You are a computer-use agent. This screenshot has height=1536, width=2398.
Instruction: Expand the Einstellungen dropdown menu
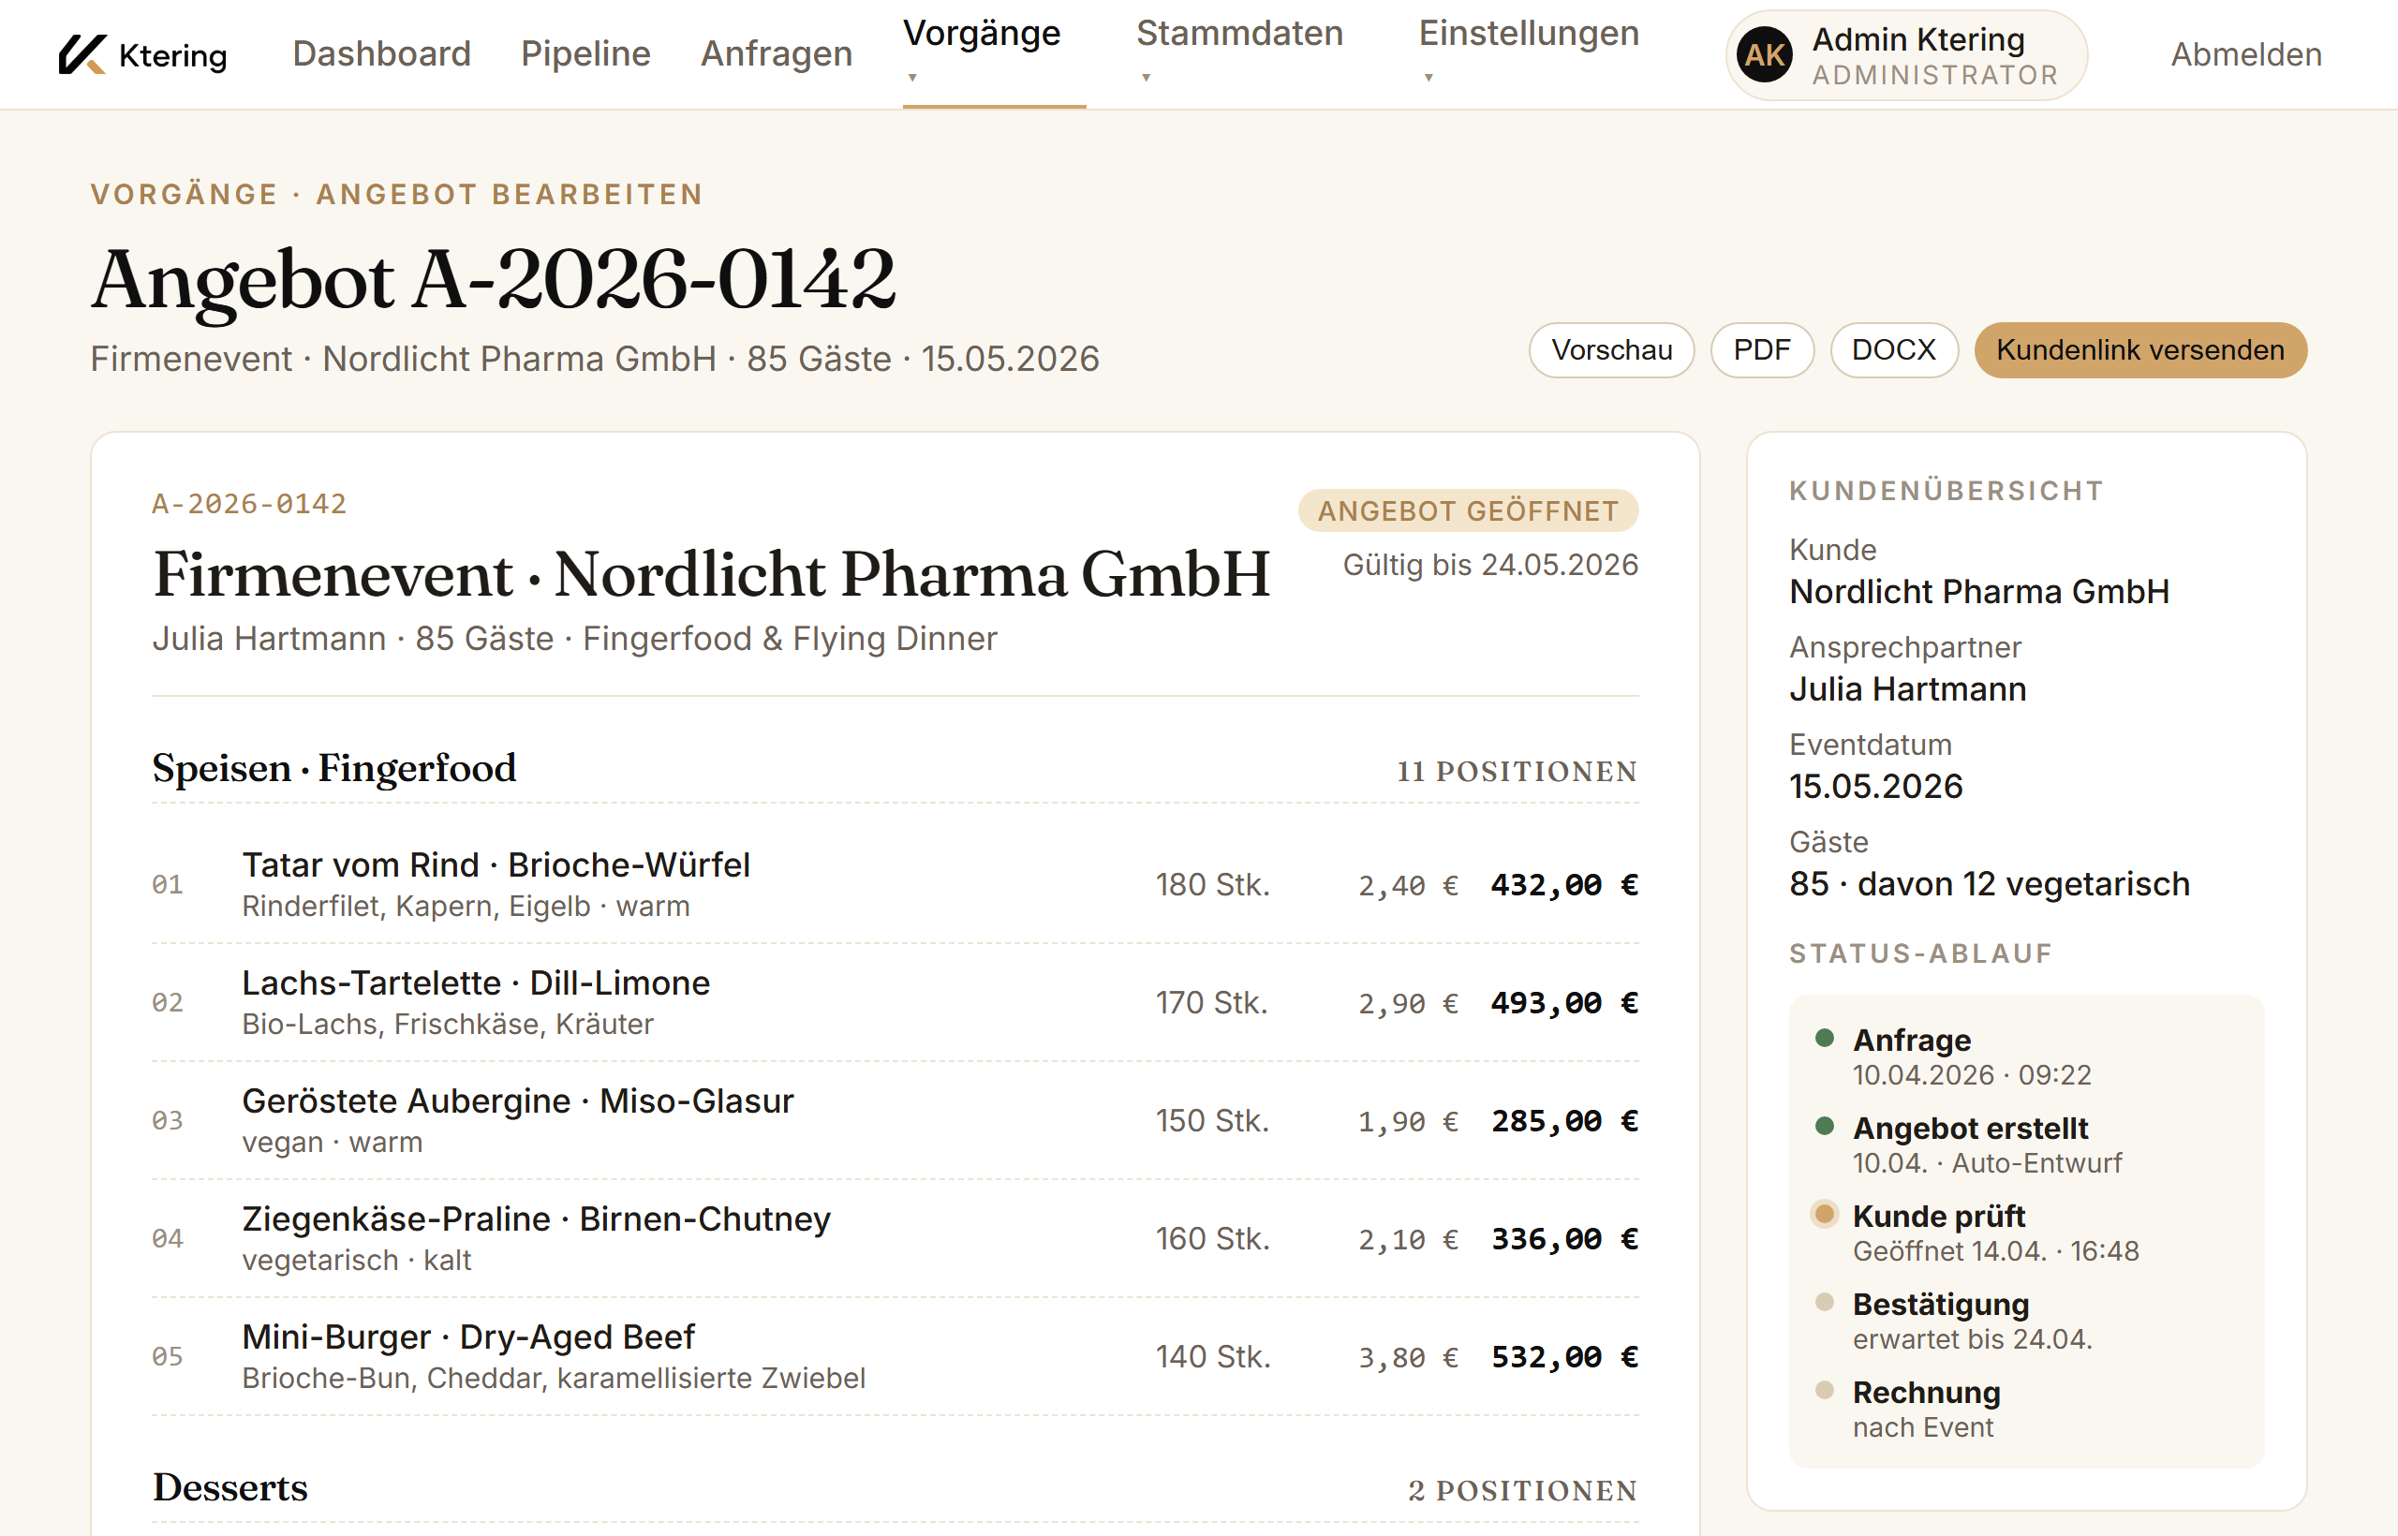(1528, 34)
